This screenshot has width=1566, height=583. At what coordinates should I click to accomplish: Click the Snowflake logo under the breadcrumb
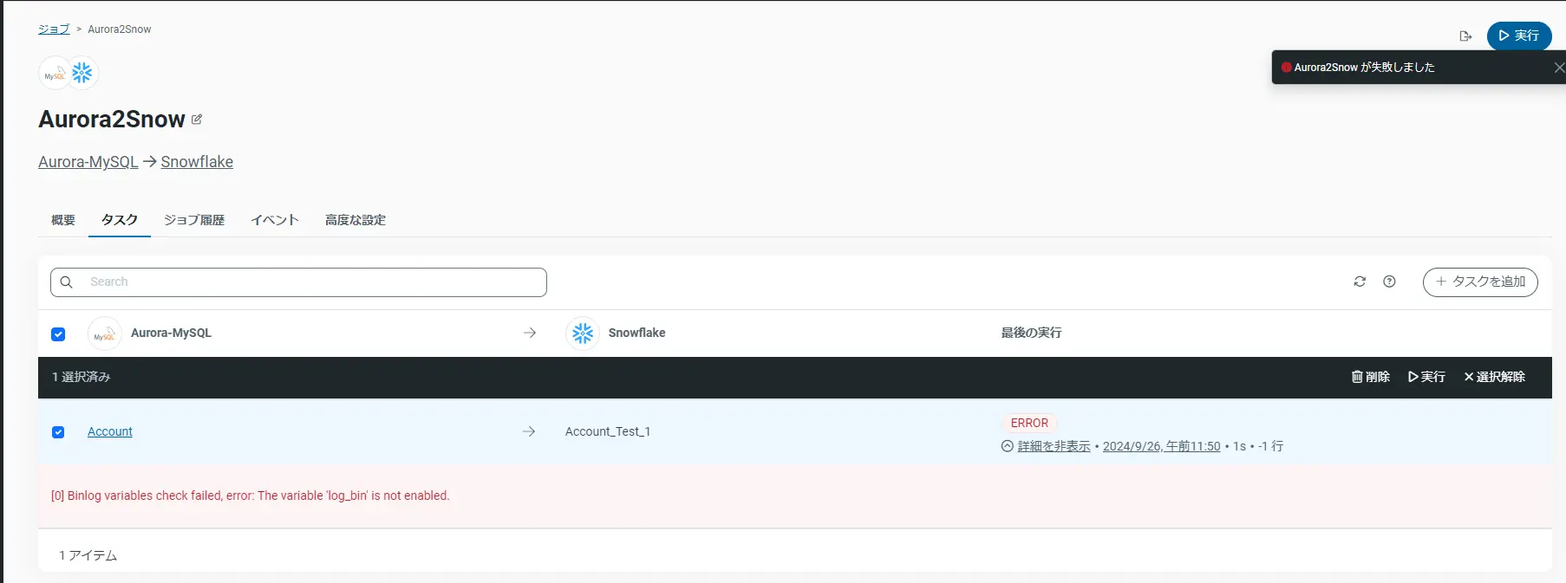pyautogui.click(x=82, y=73)
